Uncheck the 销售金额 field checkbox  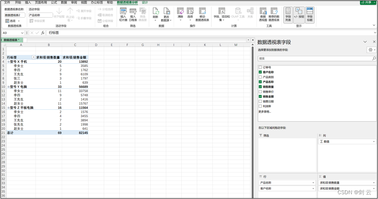coord(260,97)
